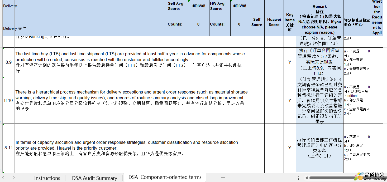Select scoring criteria cell for row 8.11

(x=357, y=148)
